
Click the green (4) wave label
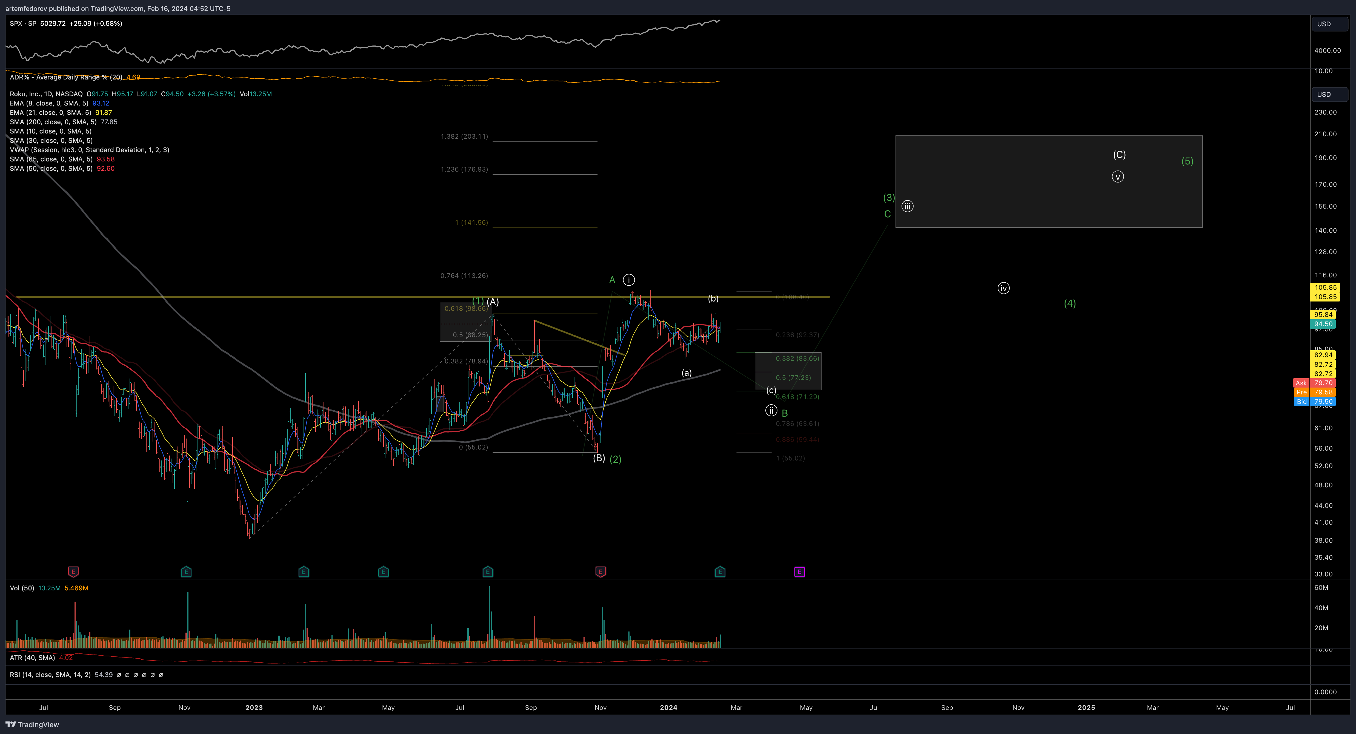[1070, 303]
